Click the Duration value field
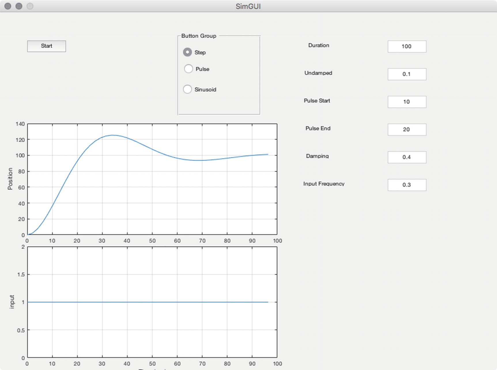Image resolution: width=497 pixels, height=370 pixels. click(407, 46)
